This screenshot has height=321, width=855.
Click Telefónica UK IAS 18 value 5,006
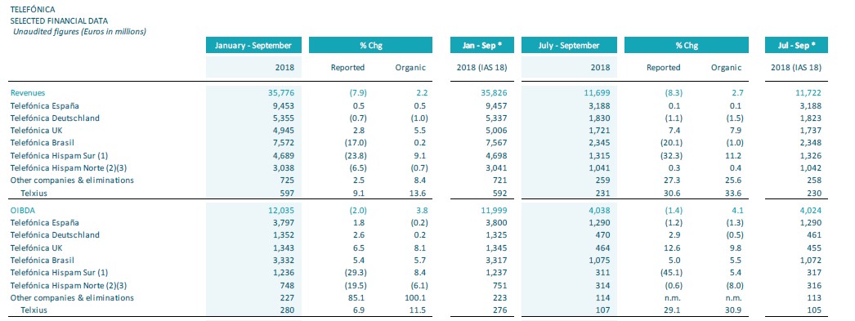(497, 130)
